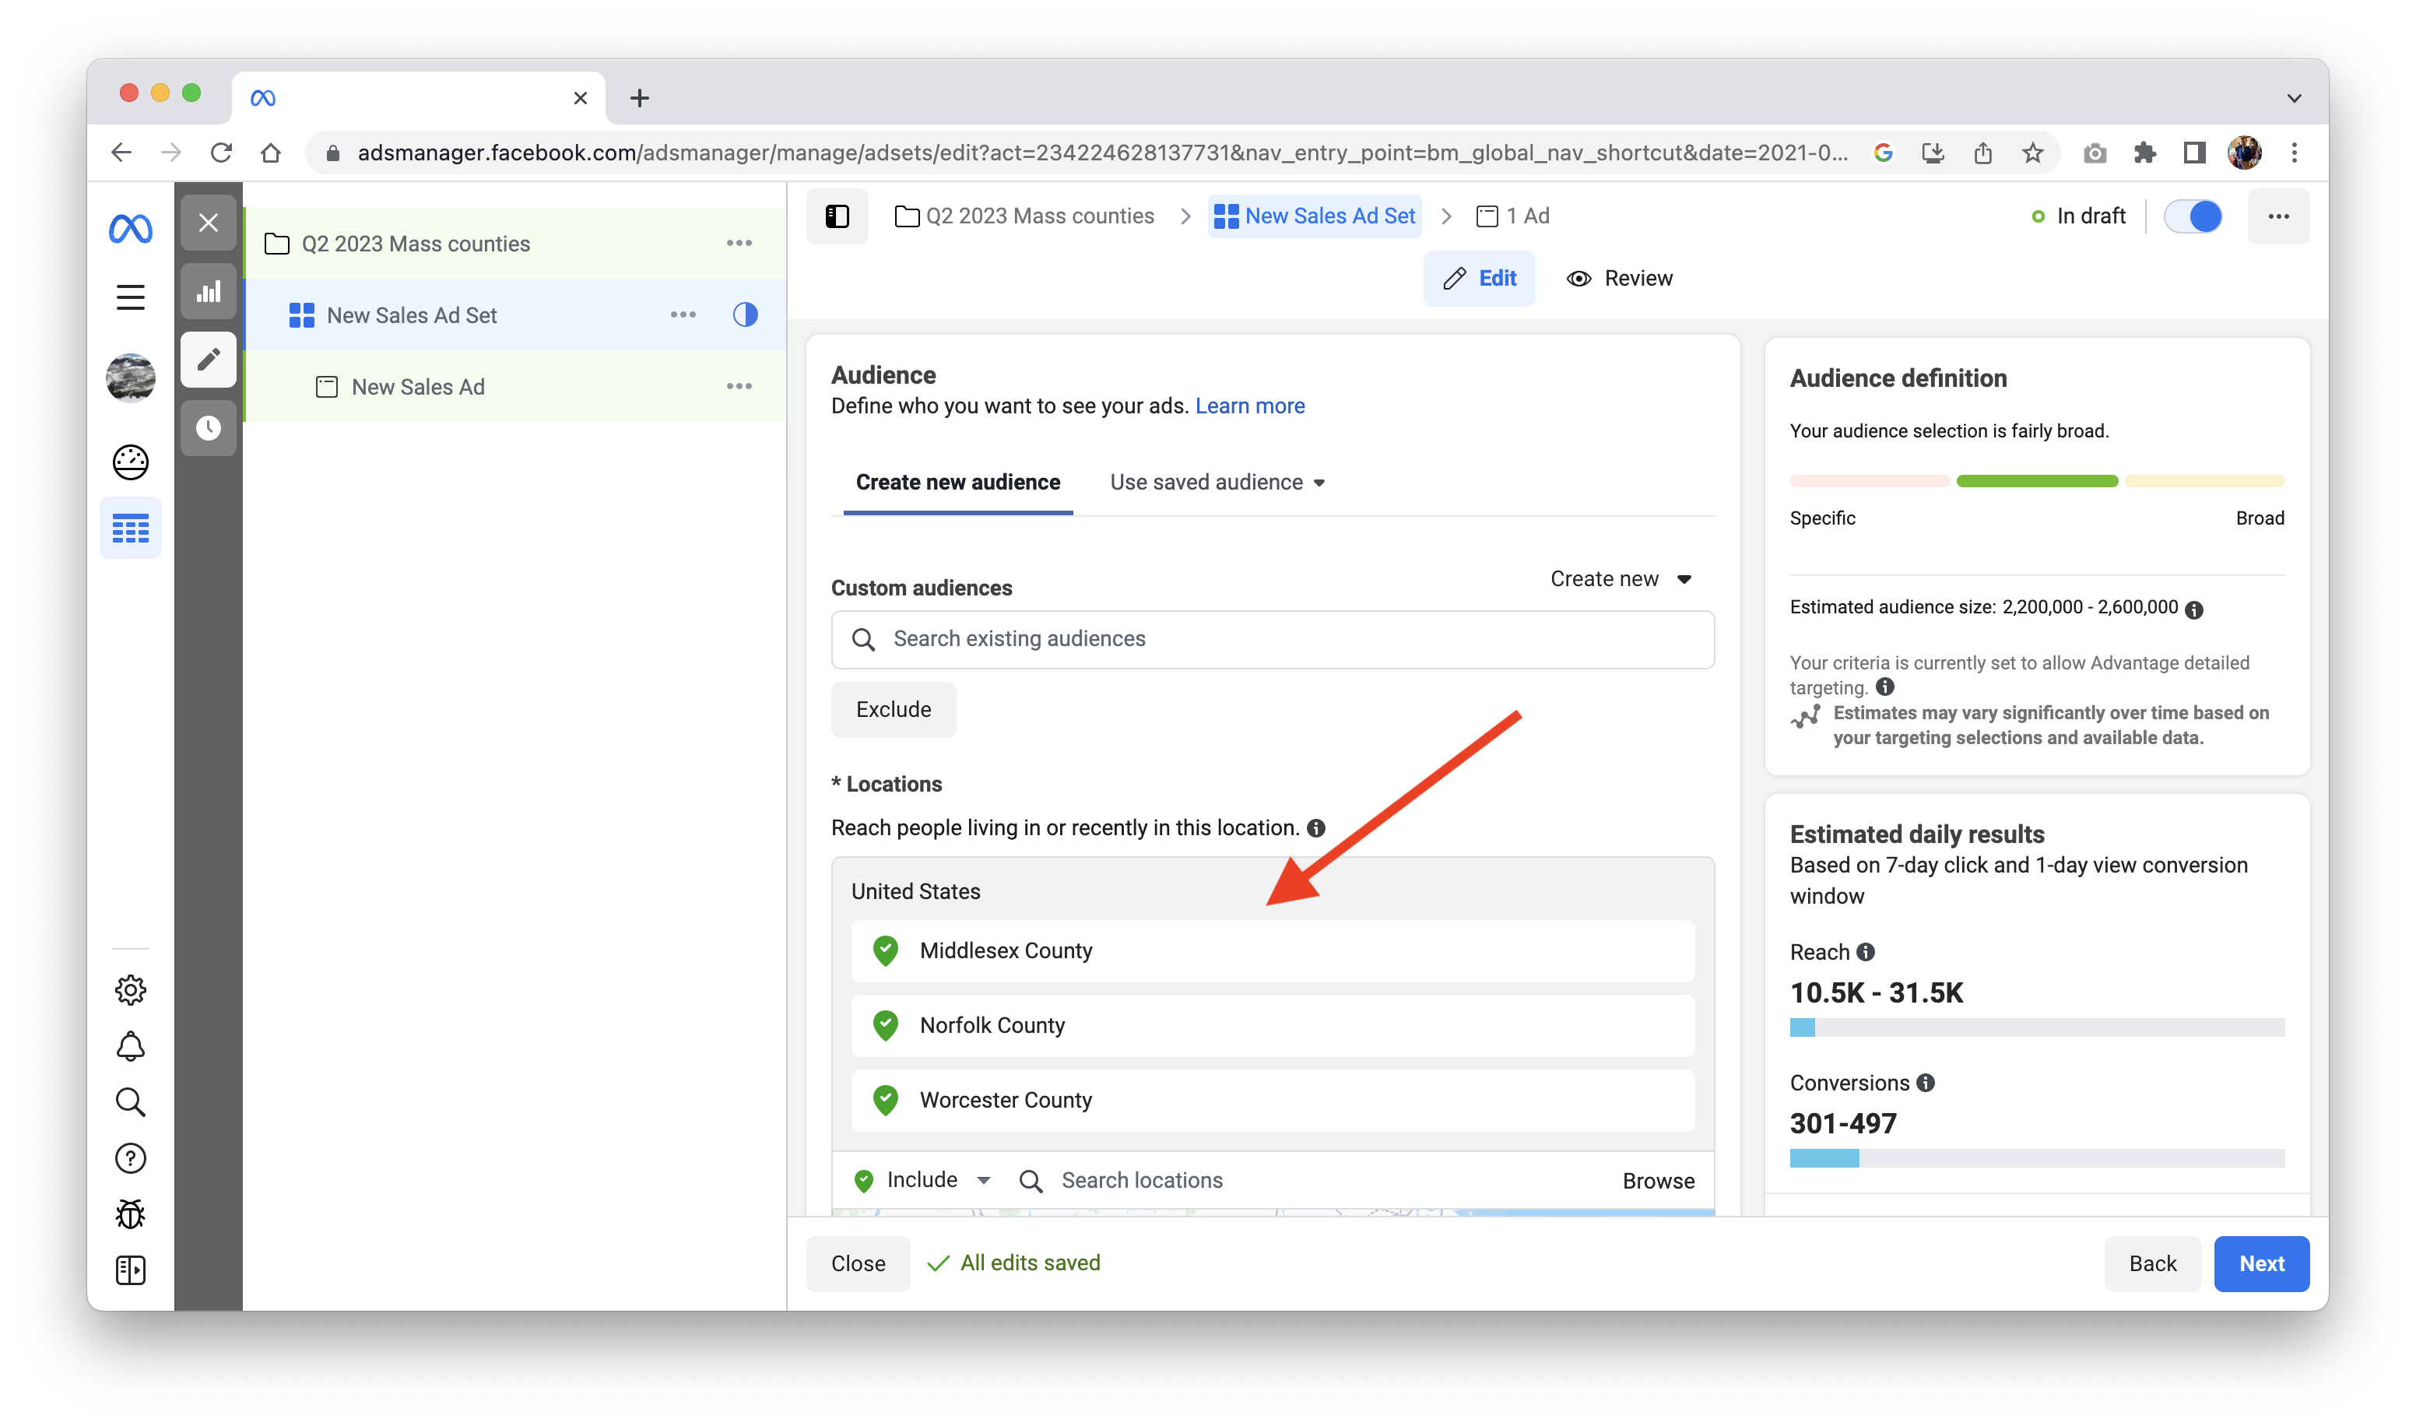Click the Search existing audiences field
Screen dimensions: 2416x1426
(1272, 639)
